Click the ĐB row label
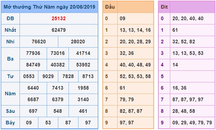Screen dimensions: 216x130 coord(10,19)
